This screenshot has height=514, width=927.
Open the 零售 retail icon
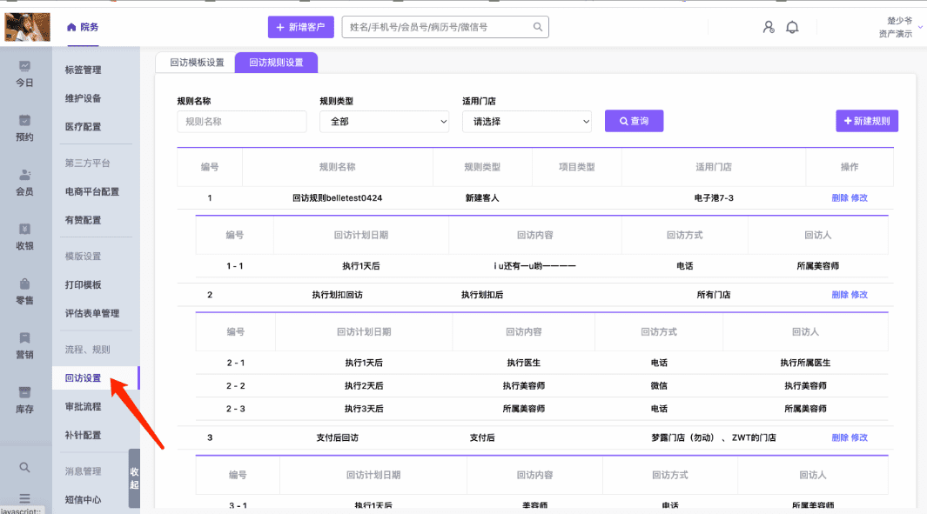pos(25,284)
